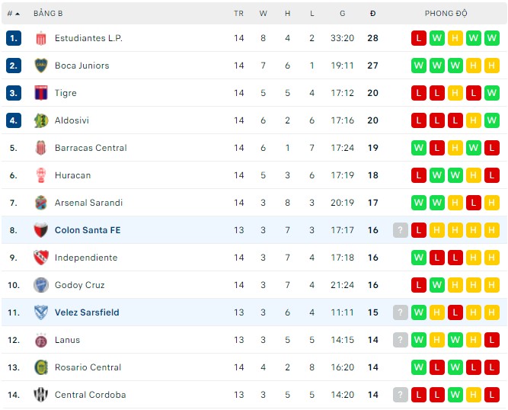This screenshot has height=410, width=508.
Task: Click the Estudiantes L.P. club crest
Action: coord(41,38)
